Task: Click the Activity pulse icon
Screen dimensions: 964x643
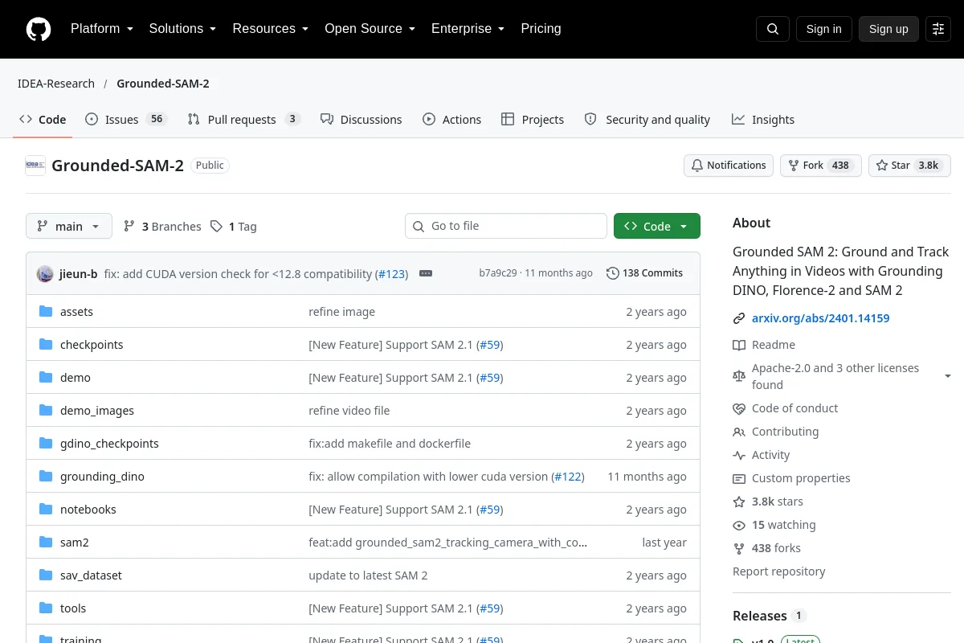Action: tap(739, 455)
